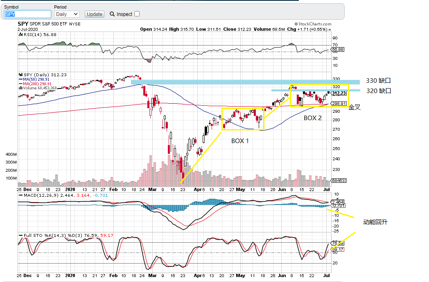
Task: Click the 312.23 price axis tag
Action: tap(339, 93)
